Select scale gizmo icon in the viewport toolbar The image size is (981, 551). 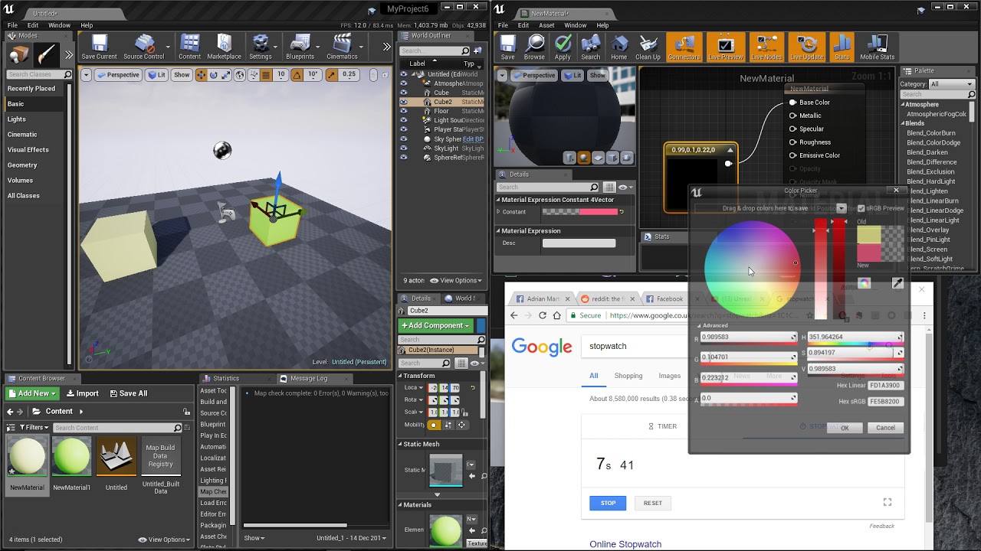pyautogui.click(x=227, y=75)
